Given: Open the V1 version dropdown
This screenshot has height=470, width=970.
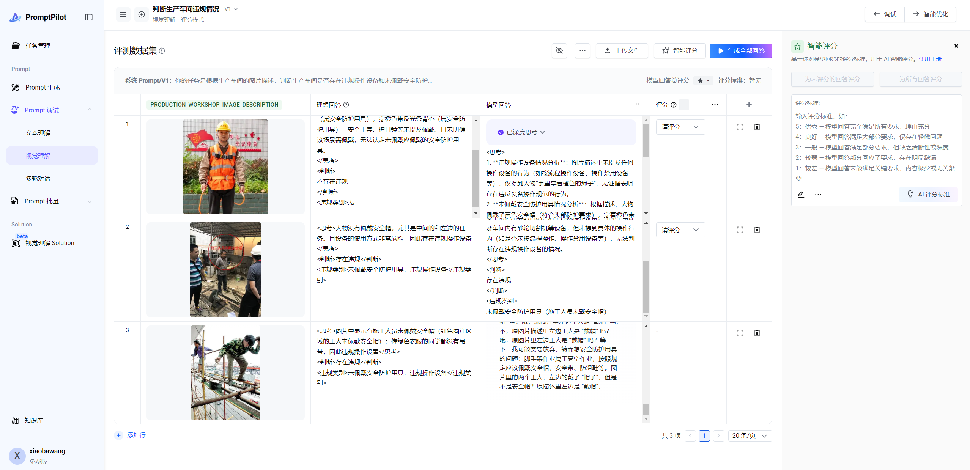Looking at the screenshot, I should point(231,9).
